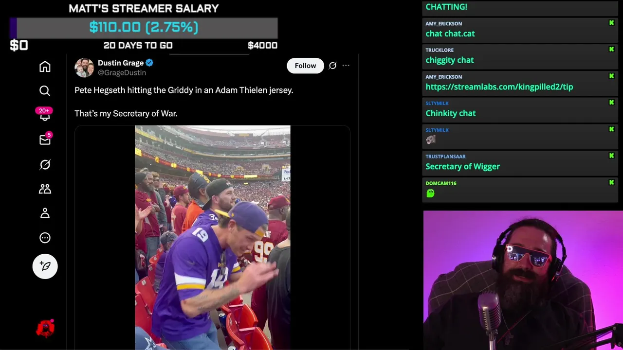Open the circled More options sidebar icon

click(x=45, y=238)
